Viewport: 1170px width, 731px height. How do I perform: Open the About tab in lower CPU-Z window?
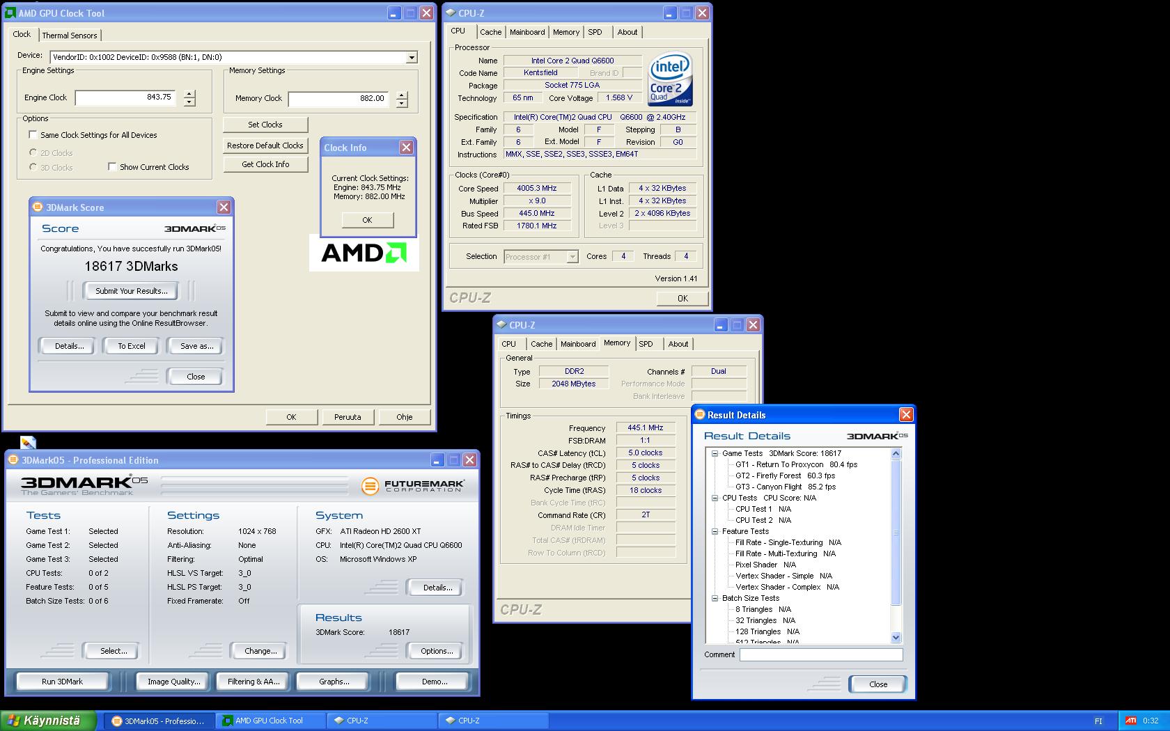(678, 344)
